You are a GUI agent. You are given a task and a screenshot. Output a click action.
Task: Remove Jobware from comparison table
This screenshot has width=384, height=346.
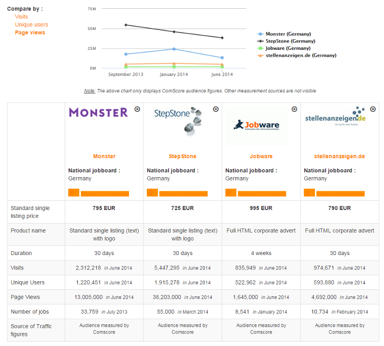pyautogui.click(x=294, y=109)
